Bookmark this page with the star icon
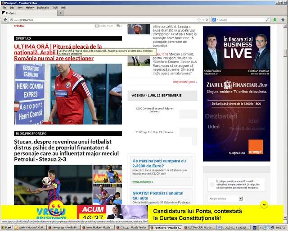Image resolution: width=288 pixels, height=231 pixels. (x=198, y=20)
